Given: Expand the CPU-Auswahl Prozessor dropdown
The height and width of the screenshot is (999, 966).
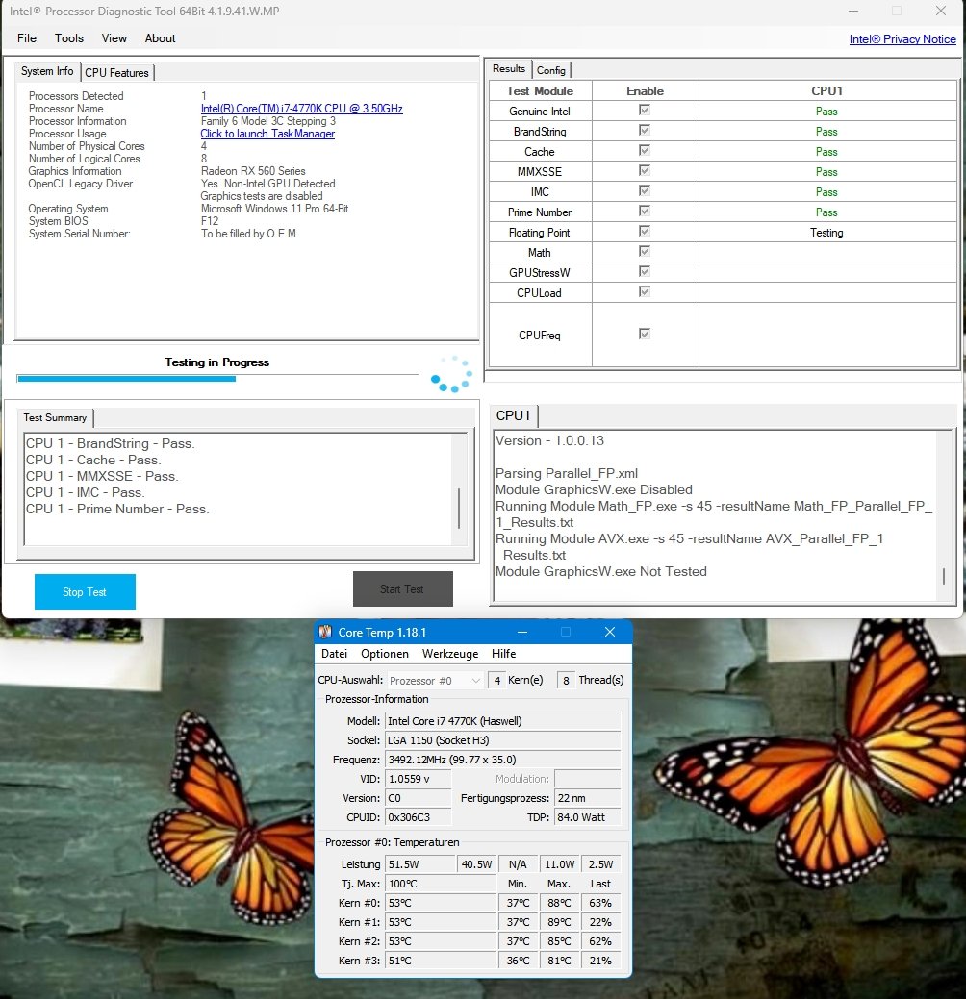Looking at the screenshot, I should tap(435, 681).
